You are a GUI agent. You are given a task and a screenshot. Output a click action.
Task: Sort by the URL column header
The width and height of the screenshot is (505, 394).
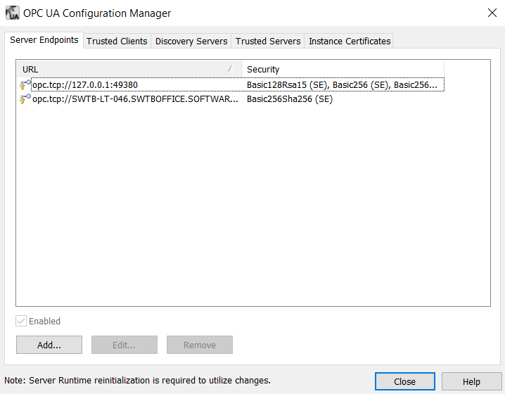coord(129,69)
